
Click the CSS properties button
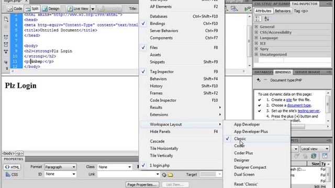12,174
